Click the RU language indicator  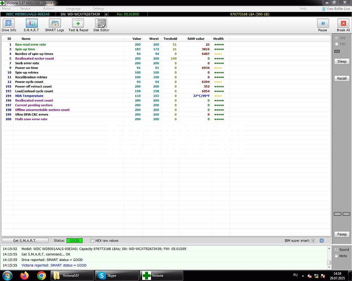[x=295, y=275]
